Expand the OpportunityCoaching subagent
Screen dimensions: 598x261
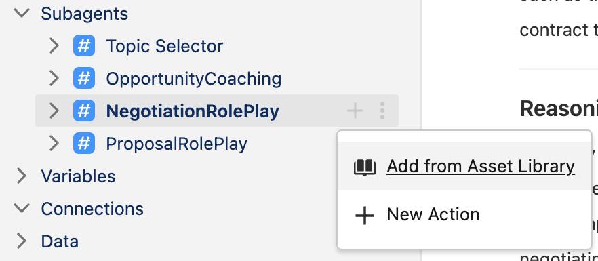(x=54, y=78)
